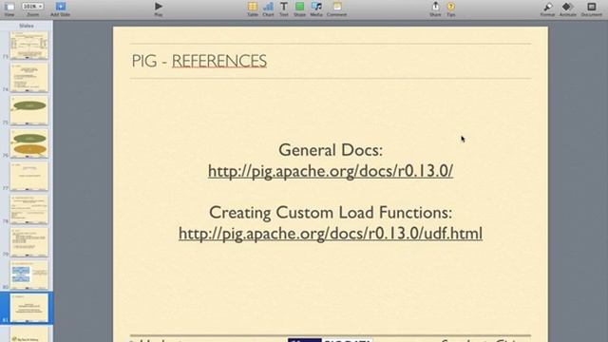Open the pig.apache.org/docs/r0.13.0/ link
This screenshot has width=608, height=342.
[331, 171]
